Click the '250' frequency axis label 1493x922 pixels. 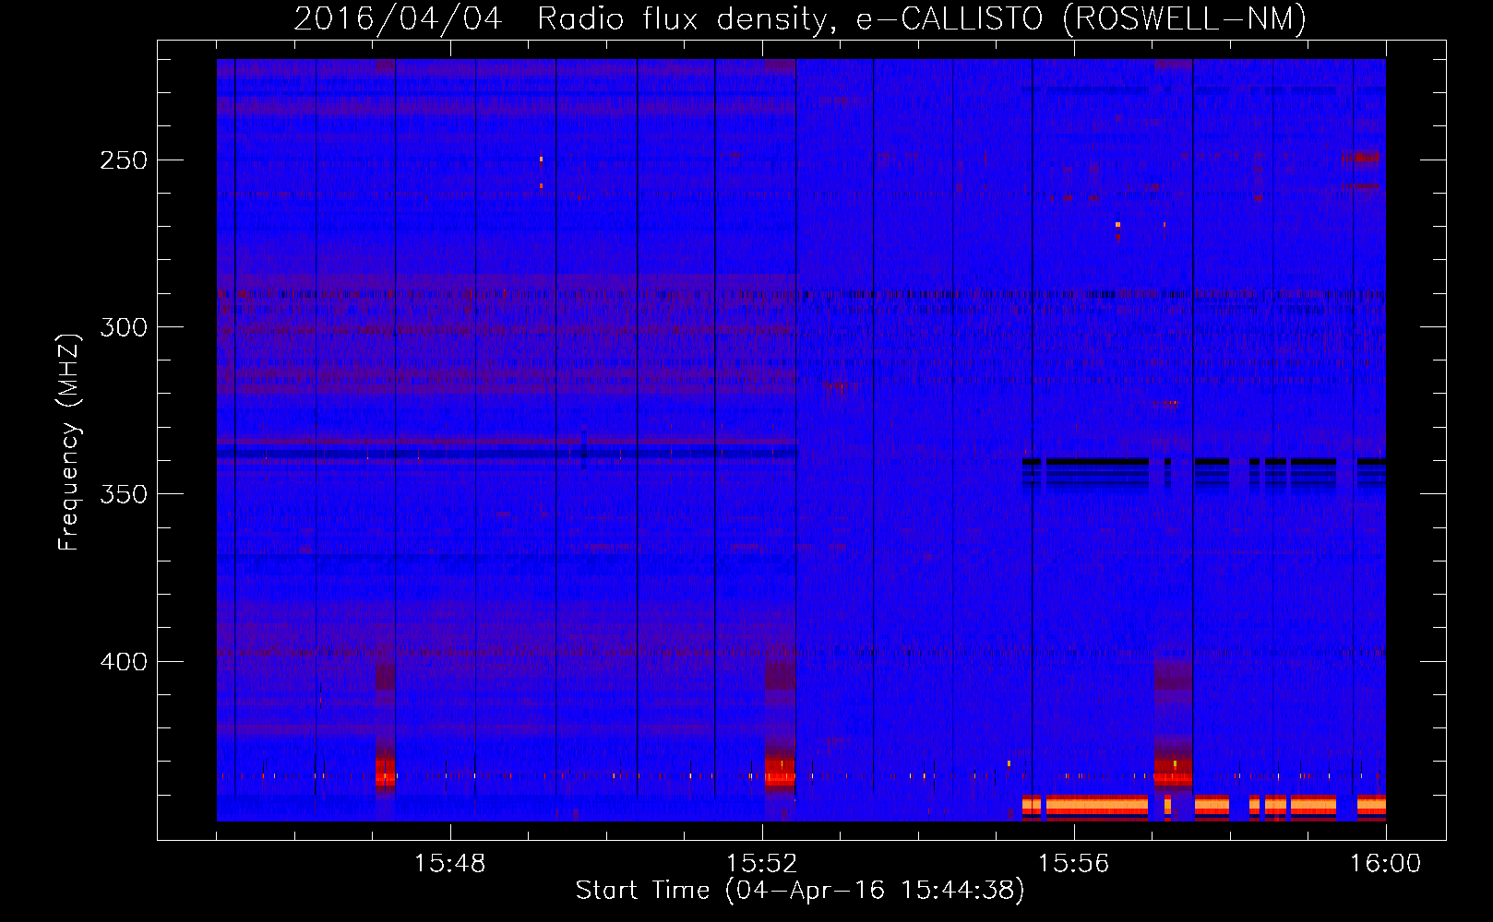pyautogui.click(x=124, y=160)
